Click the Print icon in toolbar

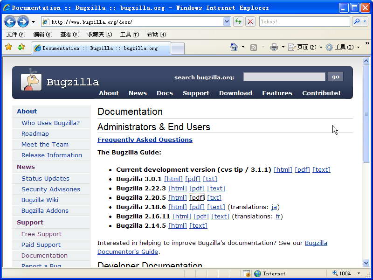(x=274, y=47)
